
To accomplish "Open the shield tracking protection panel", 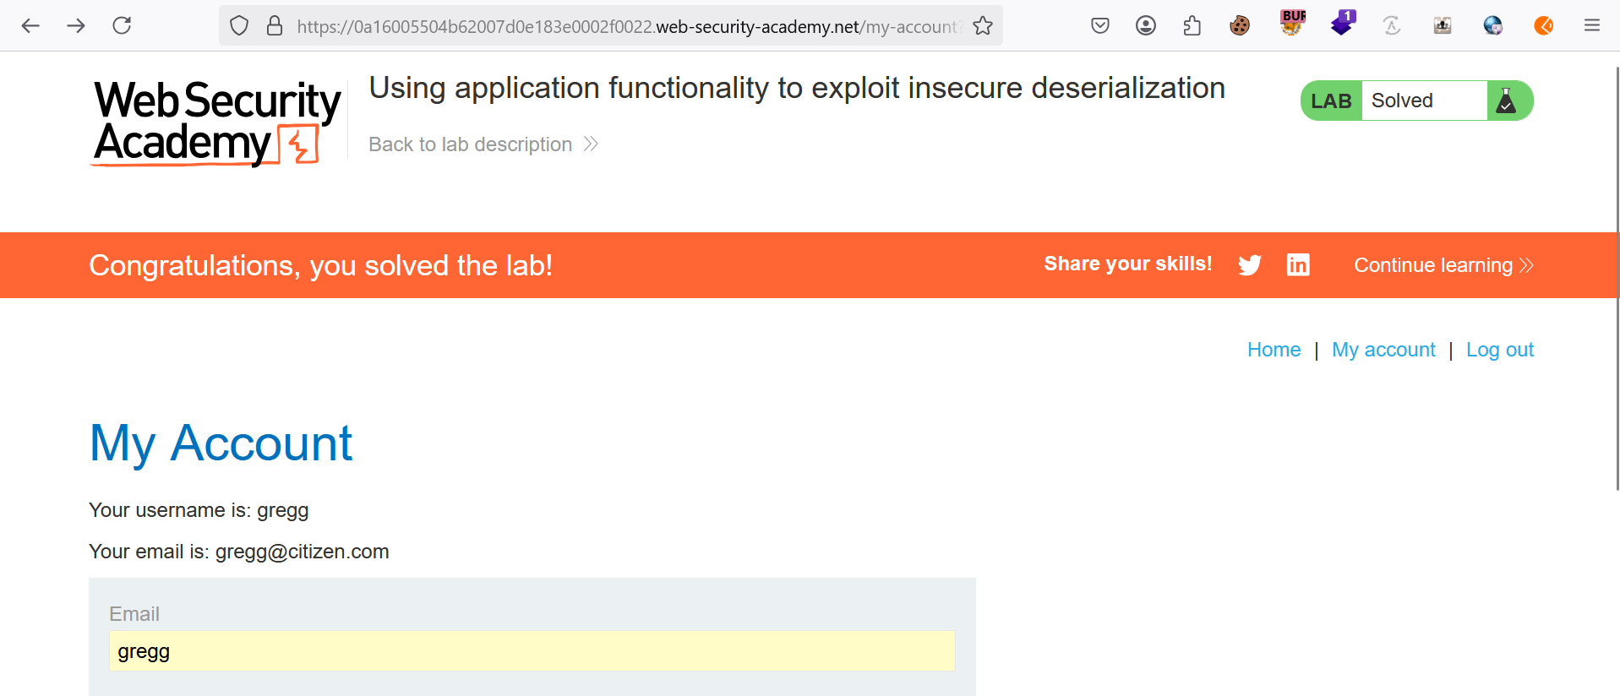I will [x=239, y=26].
